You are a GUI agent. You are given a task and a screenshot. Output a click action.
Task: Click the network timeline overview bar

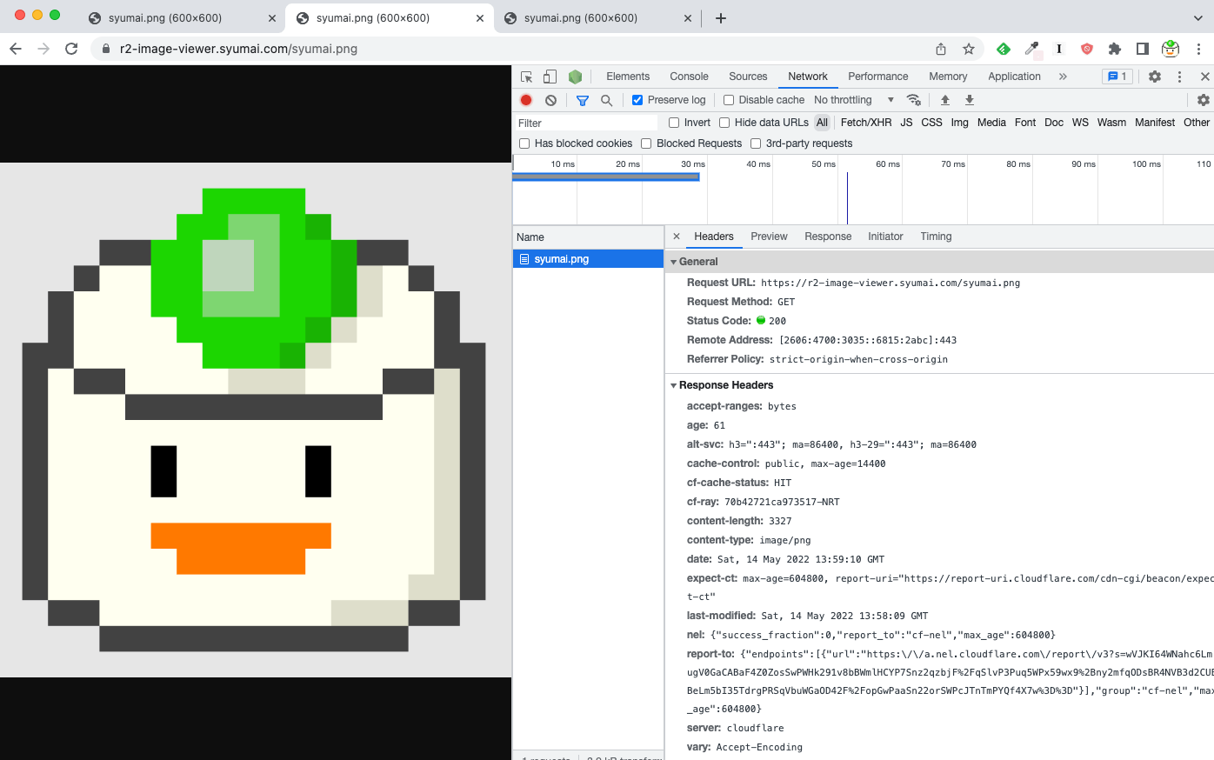point(606,177)
